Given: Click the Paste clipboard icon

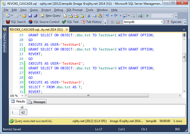Looking at the screenshot, I should tap(100, 16).
